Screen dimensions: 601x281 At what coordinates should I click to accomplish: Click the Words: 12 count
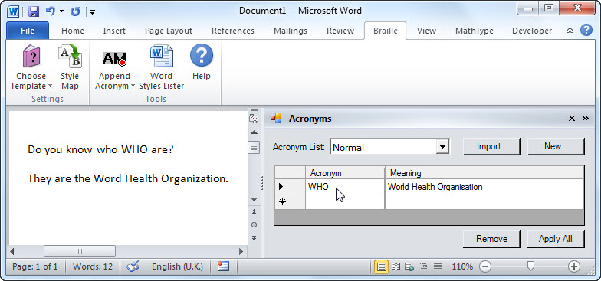93,266
